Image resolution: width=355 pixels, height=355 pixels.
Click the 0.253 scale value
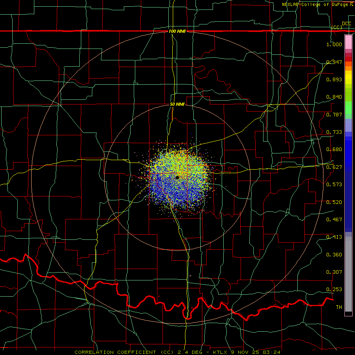334,290
